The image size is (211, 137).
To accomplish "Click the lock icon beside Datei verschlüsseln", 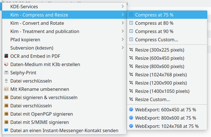I will [6, 81].
